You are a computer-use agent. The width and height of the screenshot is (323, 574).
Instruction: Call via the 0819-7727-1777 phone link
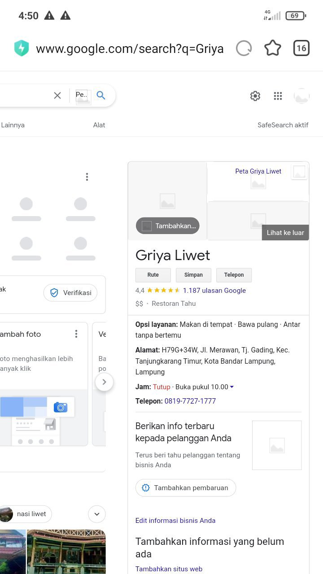pos(190,401)
